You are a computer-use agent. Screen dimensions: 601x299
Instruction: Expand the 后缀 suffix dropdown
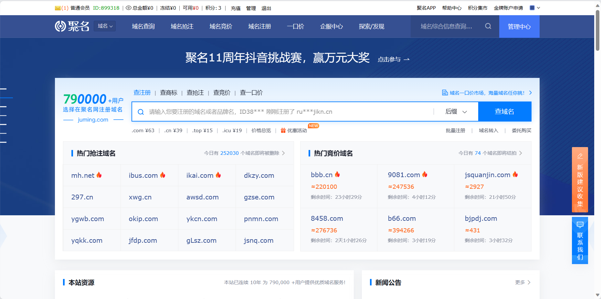tap(456, 112)
